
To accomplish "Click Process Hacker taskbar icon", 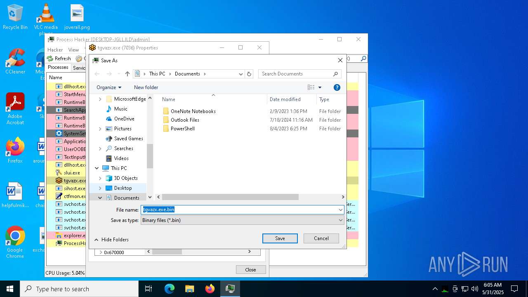I will pyautogui.click(x=230, y=289).
